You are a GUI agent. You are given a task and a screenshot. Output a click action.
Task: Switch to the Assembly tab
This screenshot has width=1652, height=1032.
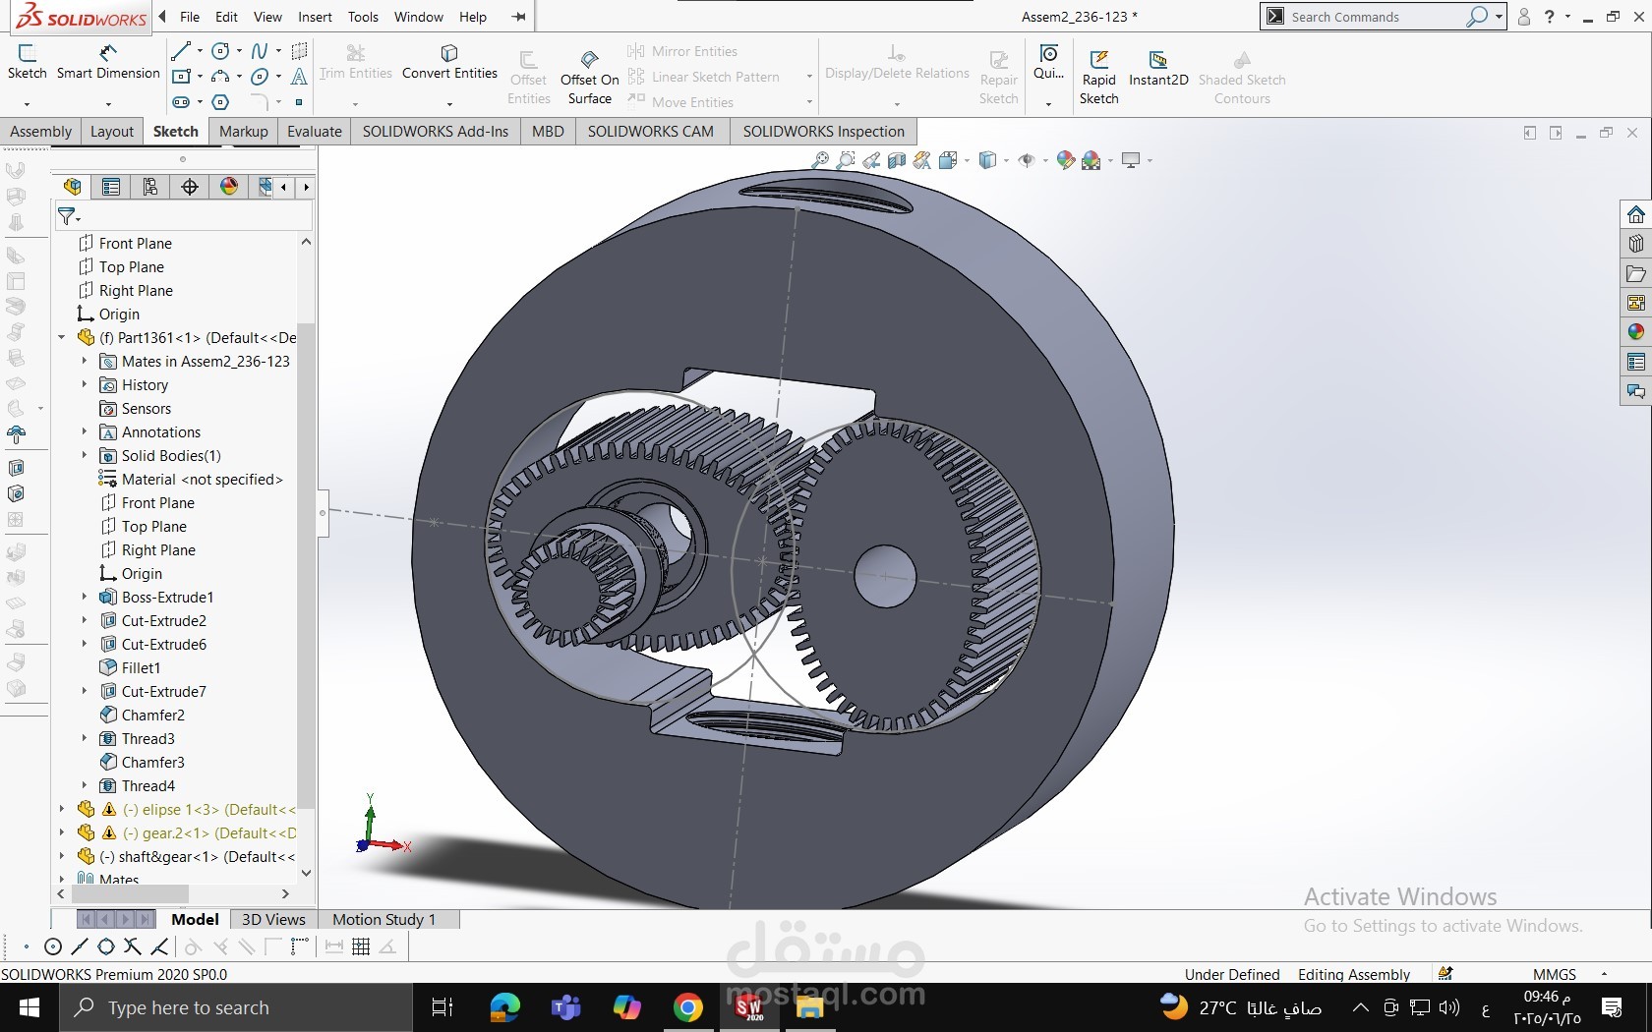(40, 132)
